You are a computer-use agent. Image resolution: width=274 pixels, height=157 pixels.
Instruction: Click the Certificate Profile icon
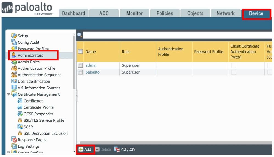click(20, 107)
